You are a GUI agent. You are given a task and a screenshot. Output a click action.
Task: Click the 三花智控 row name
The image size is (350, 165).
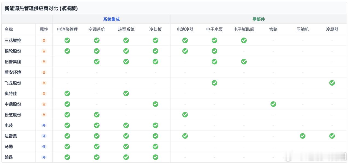coord(13,40)
